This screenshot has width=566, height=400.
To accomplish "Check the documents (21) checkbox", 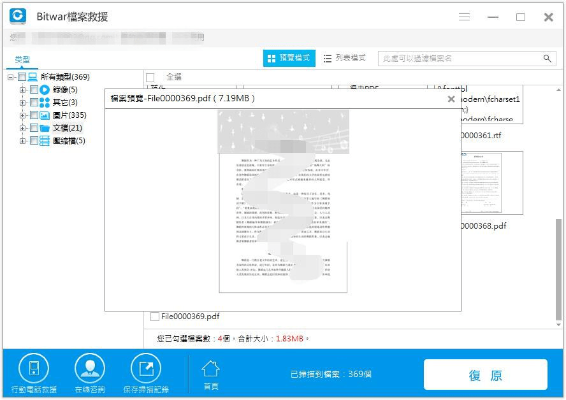I will coord(34,128).
